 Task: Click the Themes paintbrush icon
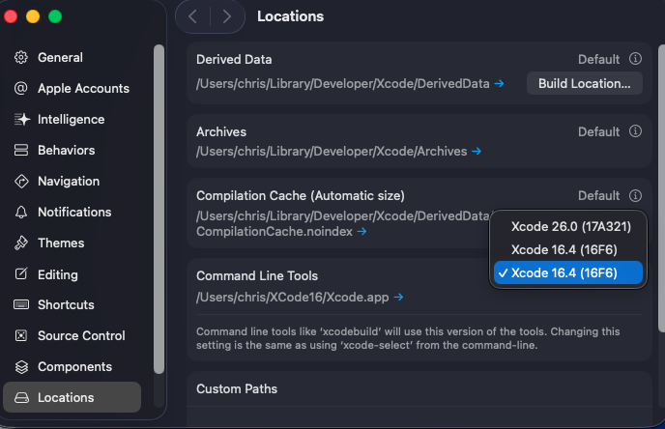click(x=21, y=243)
